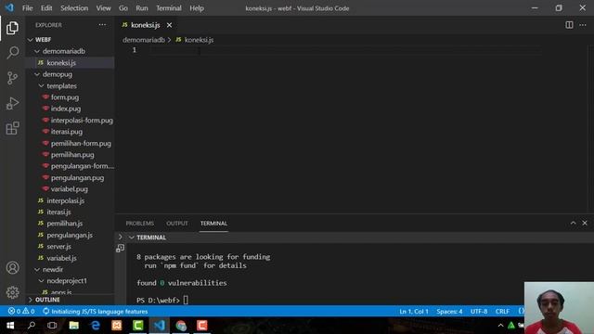
Task: Click demomariadb in the breadcrumb
Action: 144,40
